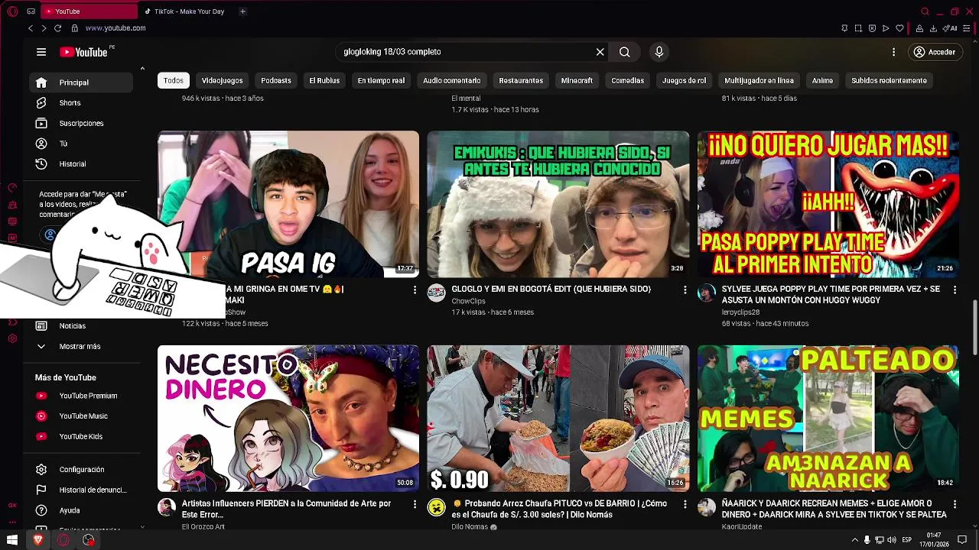Select the Videojuegos filter chip

(222, 80)
